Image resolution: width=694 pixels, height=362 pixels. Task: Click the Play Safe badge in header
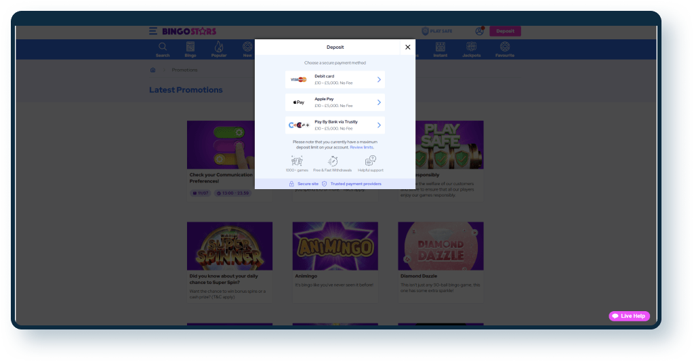(x=436, y=31)
